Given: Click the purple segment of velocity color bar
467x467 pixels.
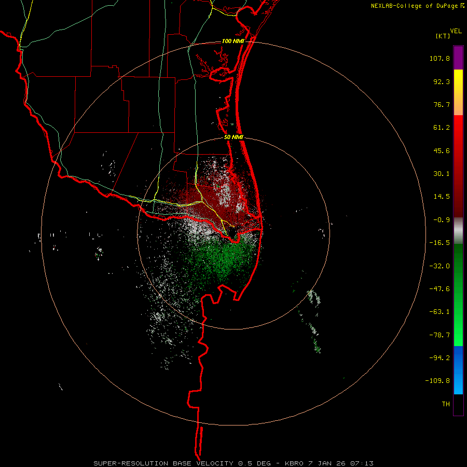Looking at the screenshot, I should click(458, 58).
